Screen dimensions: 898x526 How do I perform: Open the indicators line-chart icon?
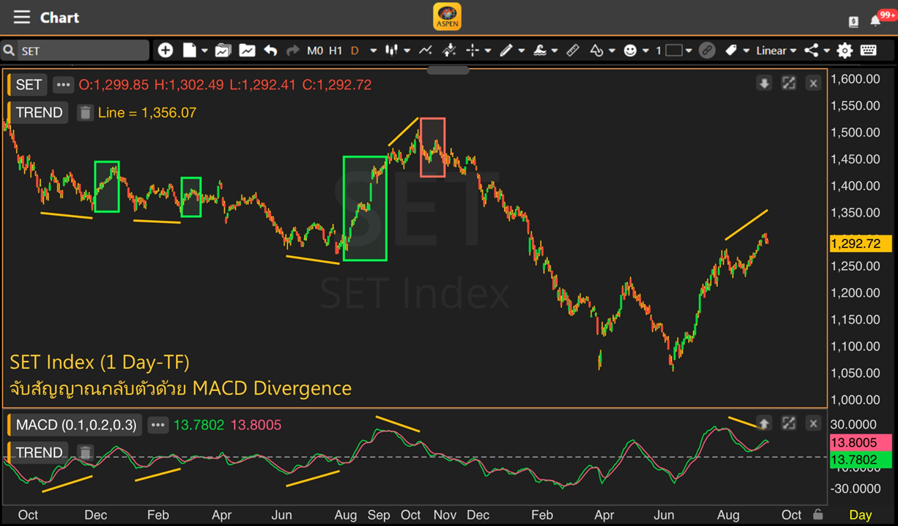(x=425, y=51)
